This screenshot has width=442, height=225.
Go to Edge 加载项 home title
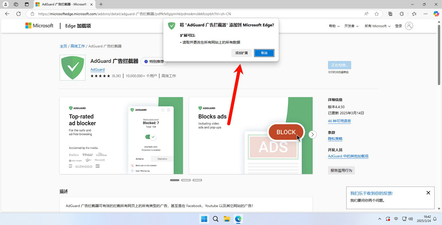click(x=78, y=26)
